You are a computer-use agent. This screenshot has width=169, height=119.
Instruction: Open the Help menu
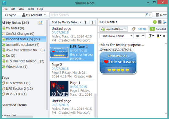click(x=40, y=9)
